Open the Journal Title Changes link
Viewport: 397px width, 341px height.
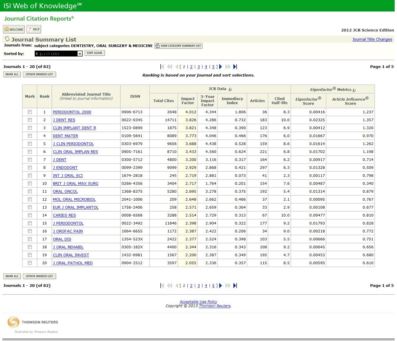[x=372, y=39]
